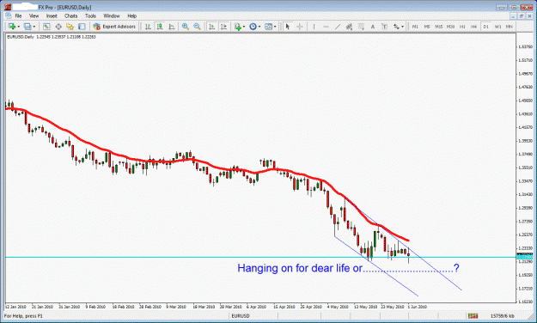Image resolution: width=537 pixels, height=323 pixels.
Task: Select the D1 daily timeframe
Action: point(485,27)
